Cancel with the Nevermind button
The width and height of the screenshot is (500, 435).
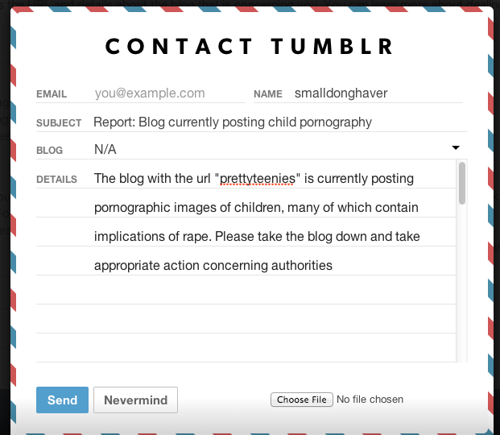135,400
